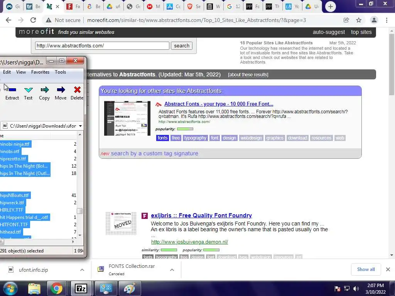Click the Not secure warning icon
The height and width of the screenshot is (296, 395).
pyautogui.click(x=49, y=20)
